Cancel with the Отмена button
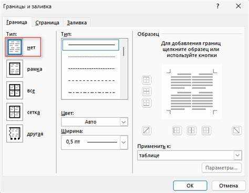249x193 pixels. (x=229, y=186)
